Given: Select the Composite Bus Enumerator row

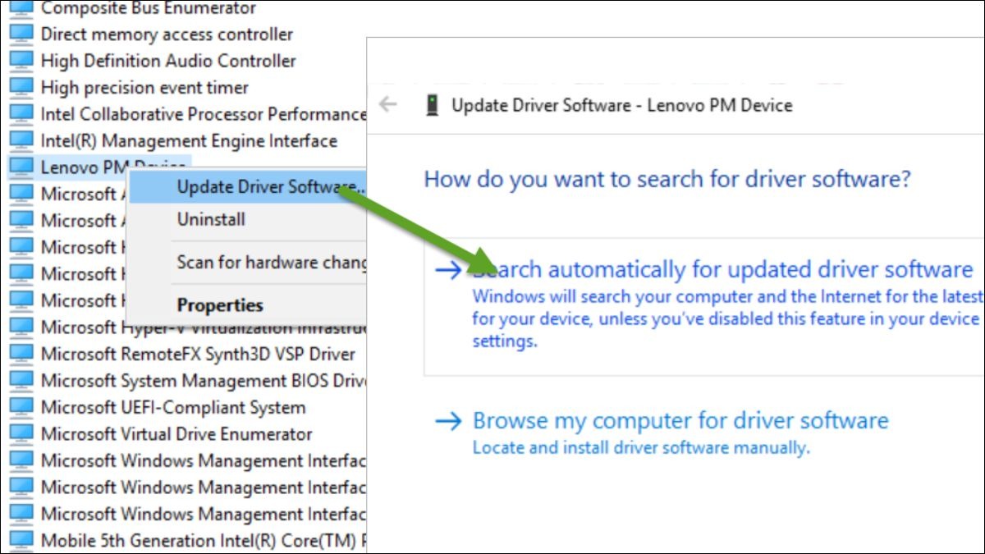Looking at the screenshot, I should coord(133,9).
